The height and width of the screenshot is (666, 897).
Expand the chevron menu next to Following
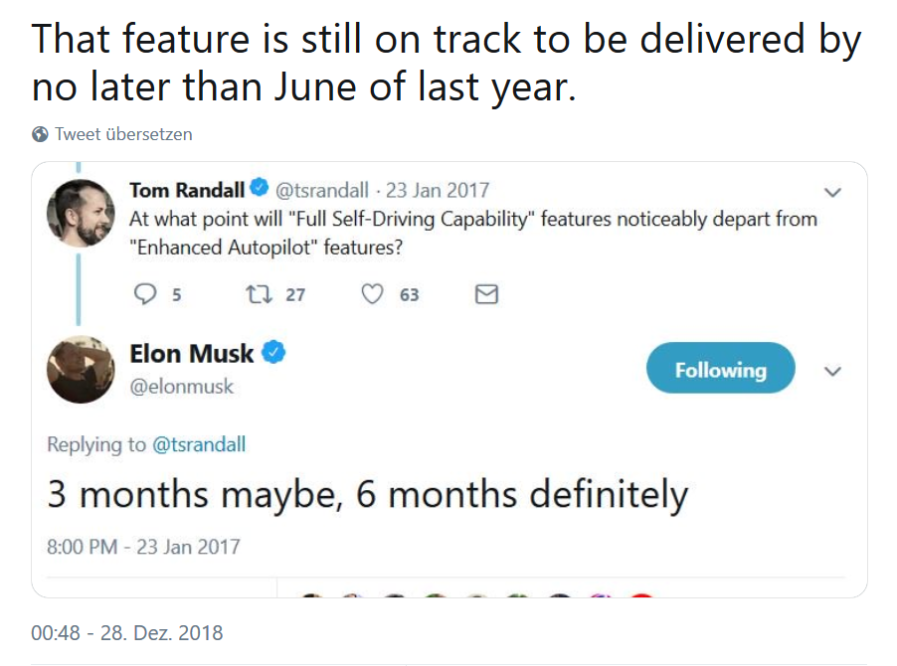[833, 371]
